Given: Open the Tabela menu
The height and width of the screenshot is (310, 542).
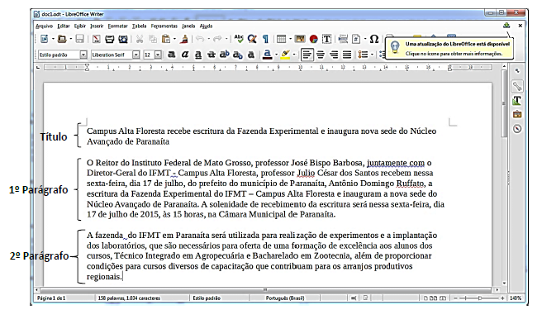Looking at the screenshot, I should coord(139,26).
